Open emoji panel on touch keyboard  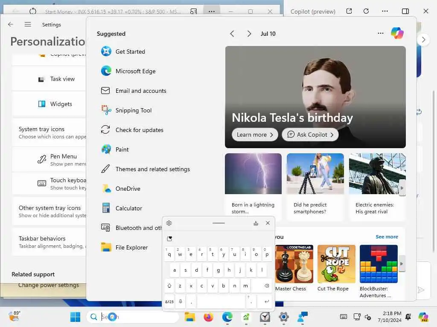click(x=169, y=238)
